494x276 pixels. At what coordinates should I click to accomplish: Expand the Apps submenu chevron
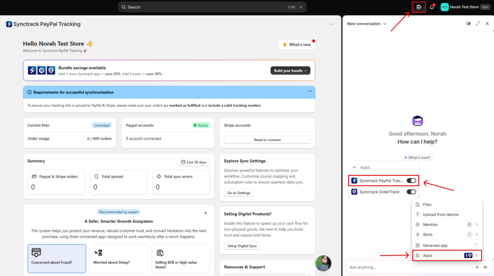click(x=477, y=256)
